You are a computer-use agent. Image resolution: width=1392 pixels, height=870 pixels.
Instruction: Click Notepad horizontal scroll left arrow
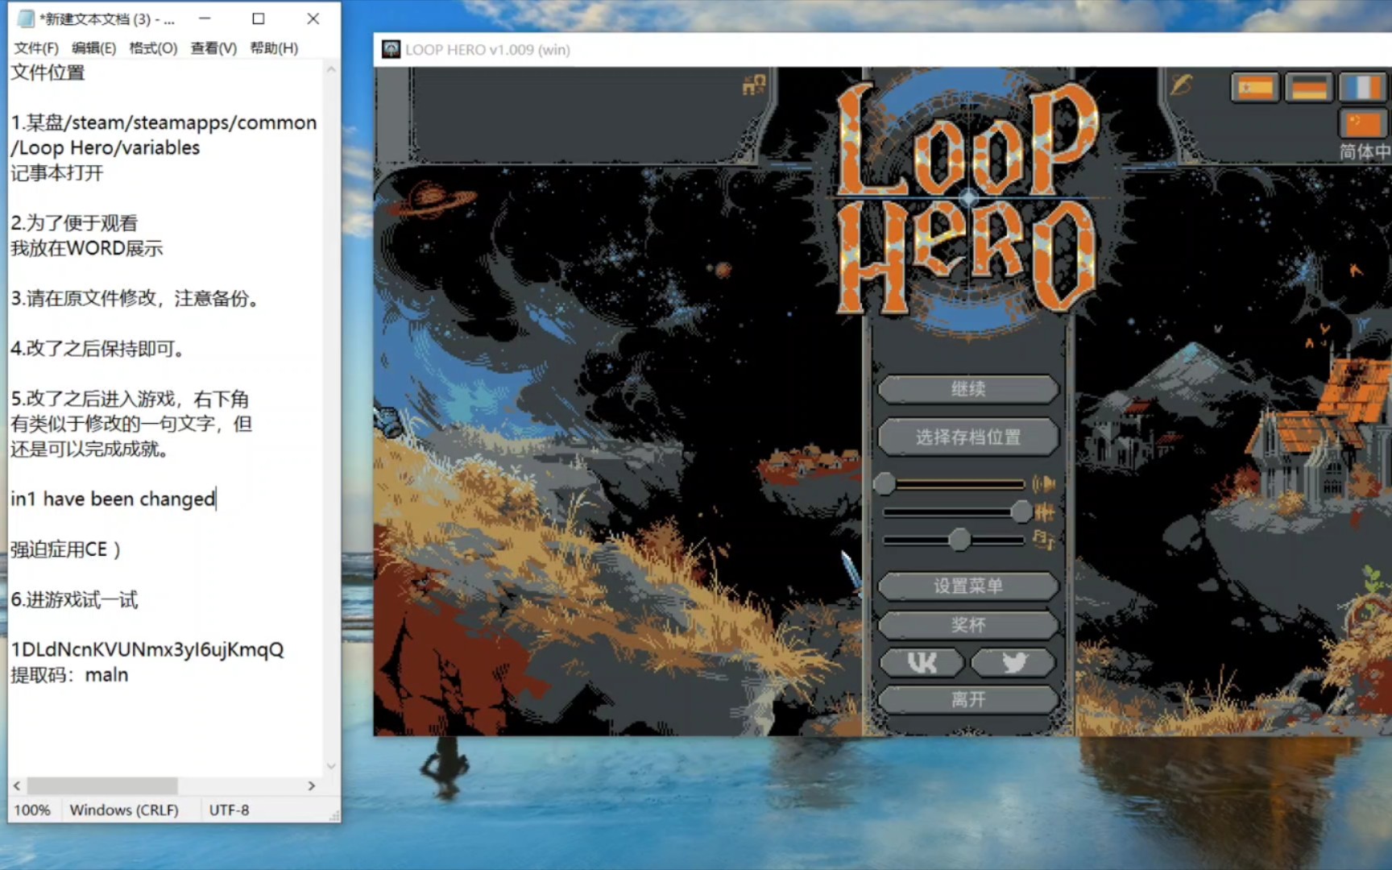coord(17,785)
